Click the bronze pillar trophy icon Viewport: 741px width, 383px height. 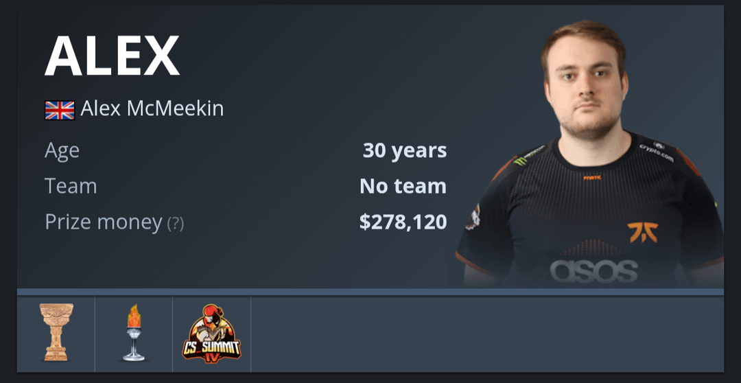coord(56,332)
